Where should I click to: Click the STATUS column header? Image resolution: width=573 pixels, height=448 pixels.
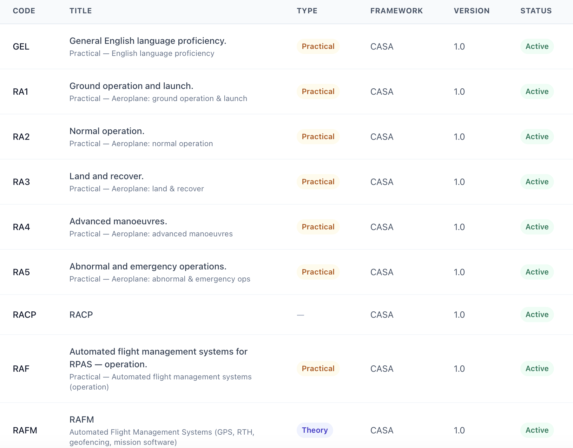536,10
